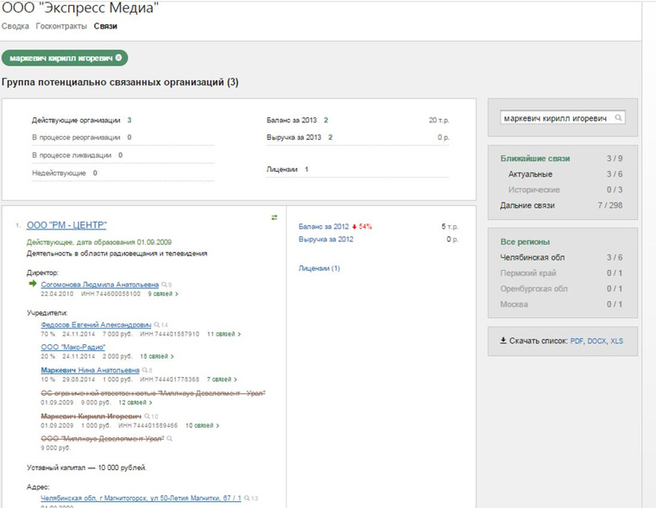Filter by the Челябинская обл region
The height and width of the screenshot is (508, 656).
533,258
